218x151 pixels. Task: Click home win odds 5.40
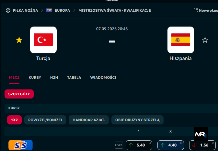coord(139,145)
